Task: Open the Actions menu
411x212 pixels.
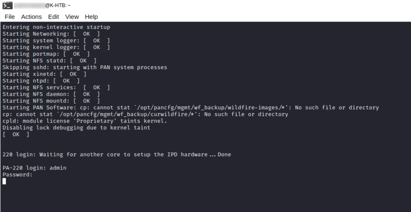Action: coord(32,17)
